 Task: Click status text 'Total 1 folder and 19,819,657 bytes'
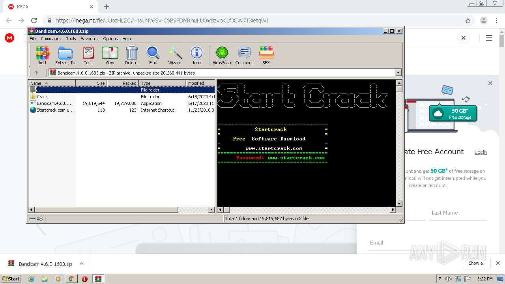[x=267, y=219]
